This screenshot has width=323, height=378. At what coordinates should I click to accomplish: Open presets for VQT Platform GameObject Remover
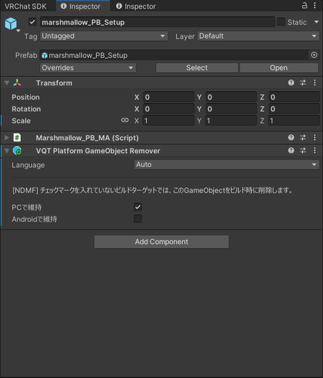click(x=303, y=151)
